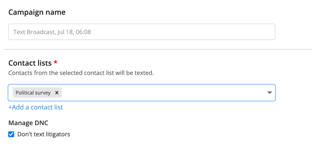Click the Political survey label text

[33, 93]
